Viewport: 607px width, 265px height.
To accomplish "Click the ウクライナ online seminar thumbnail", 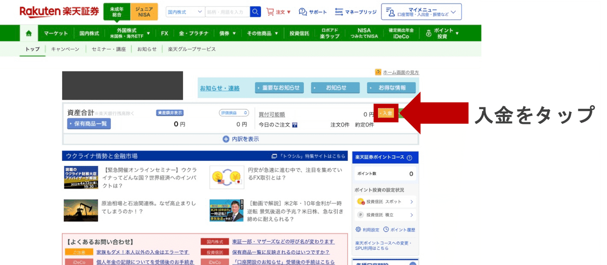I will pos(81,177).
